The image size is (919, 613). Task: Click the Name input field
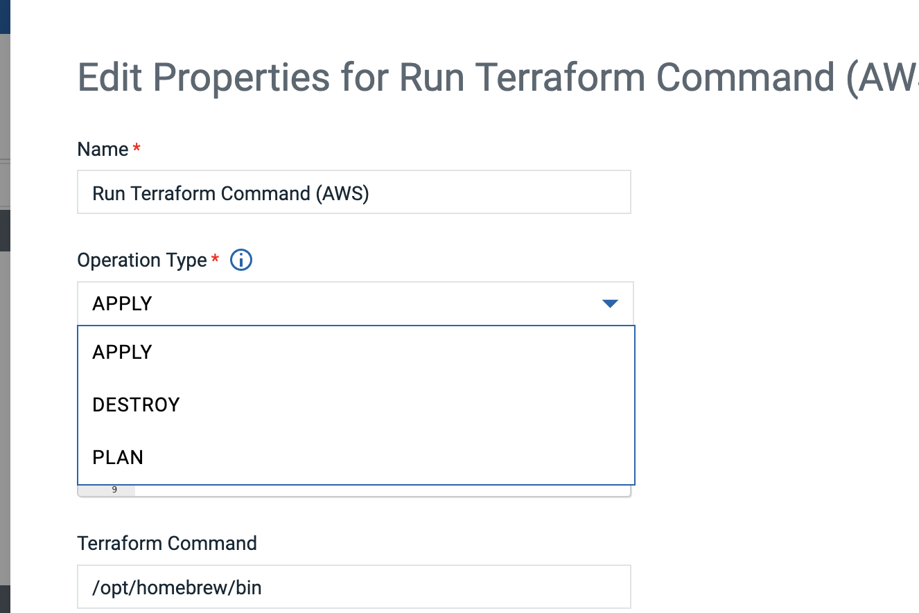click(353, 193)
